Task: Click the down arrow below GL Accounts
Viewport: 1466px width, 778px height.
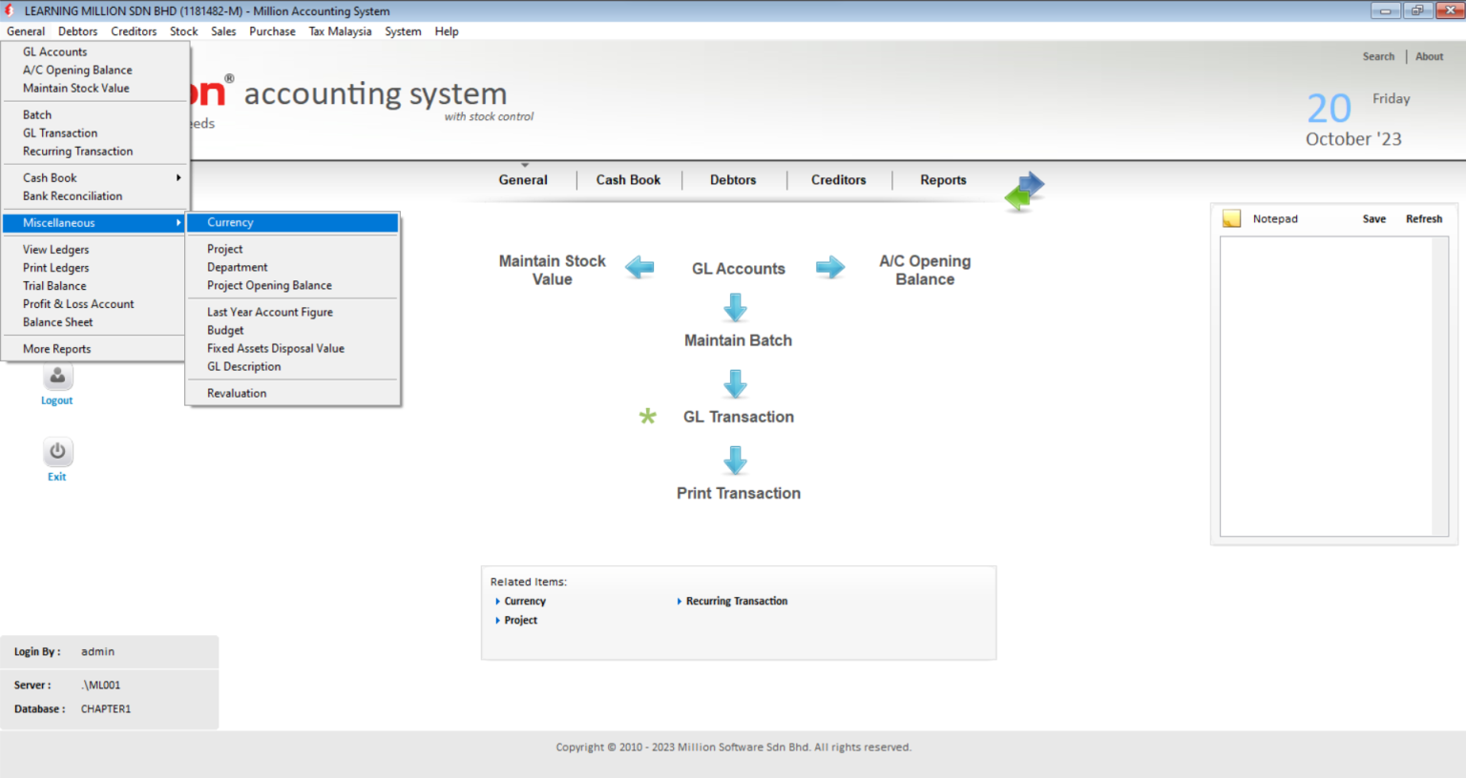Action: tap(735, 307)
